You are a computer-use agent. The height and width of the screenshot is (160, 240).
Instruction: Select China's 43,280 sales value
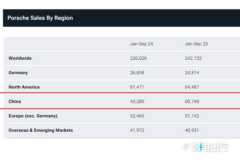pos(137,101)
